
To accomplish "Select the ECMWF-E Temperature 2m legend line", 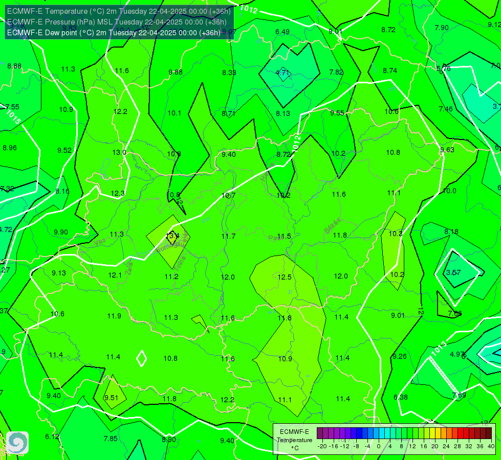I will pos(119,11).
